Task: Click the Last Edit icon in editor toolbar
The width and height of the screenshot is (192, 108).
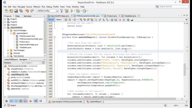Action: (x=66, y=20)
